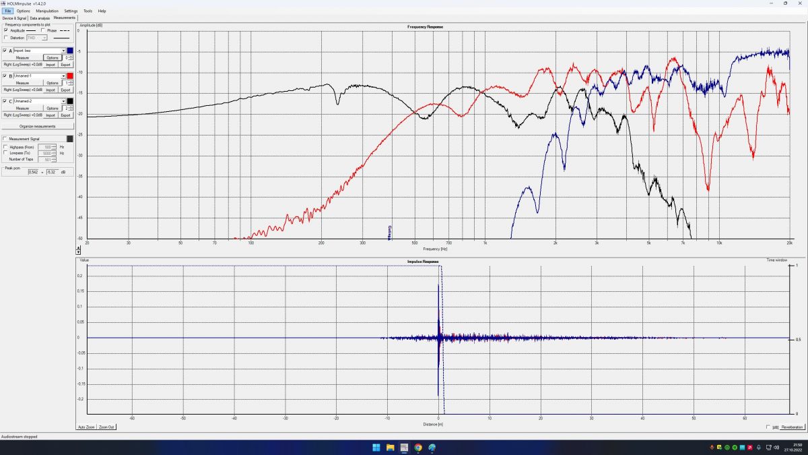This screenshot has width=808, height=455.
Task: Disable the Amplitude plot checkbox
Action: 6,30
